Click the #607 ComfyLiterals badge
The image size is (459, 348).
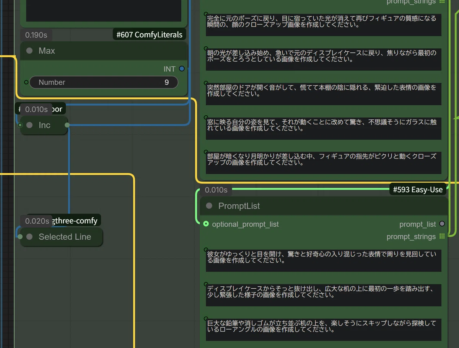click(x=150, y=35)
